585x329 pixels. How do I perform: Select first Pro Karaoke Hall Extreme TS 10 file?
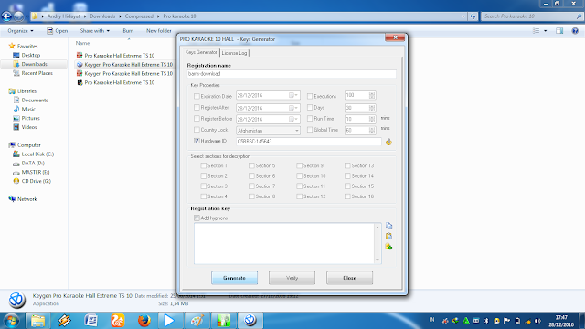(x=115, y=55)
